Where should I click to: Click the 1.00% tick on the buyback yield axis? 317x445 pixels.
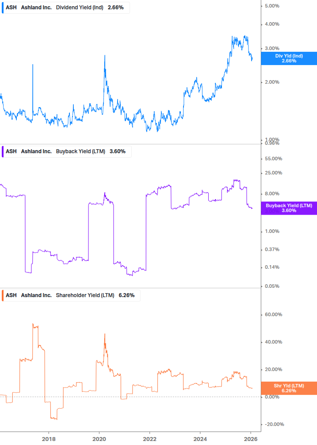[x=272, y=231]
